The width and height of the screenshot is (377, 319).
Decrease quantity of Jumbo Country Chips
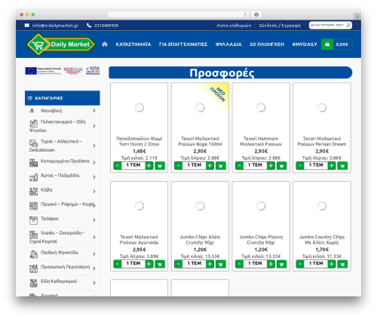[x=300, y=264]
